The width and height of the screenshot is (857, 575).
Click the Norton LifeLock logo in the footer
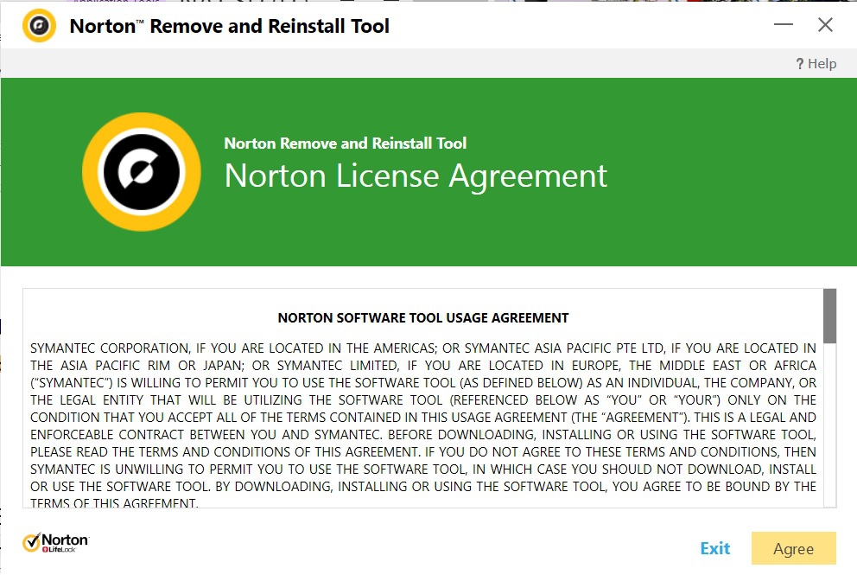tap(55, 543)
